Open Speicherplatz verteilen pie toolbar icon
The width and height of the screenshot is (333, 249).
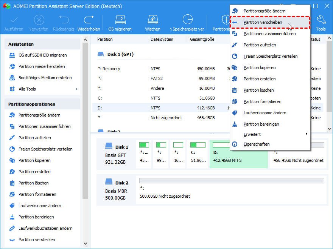pos(188,20)
